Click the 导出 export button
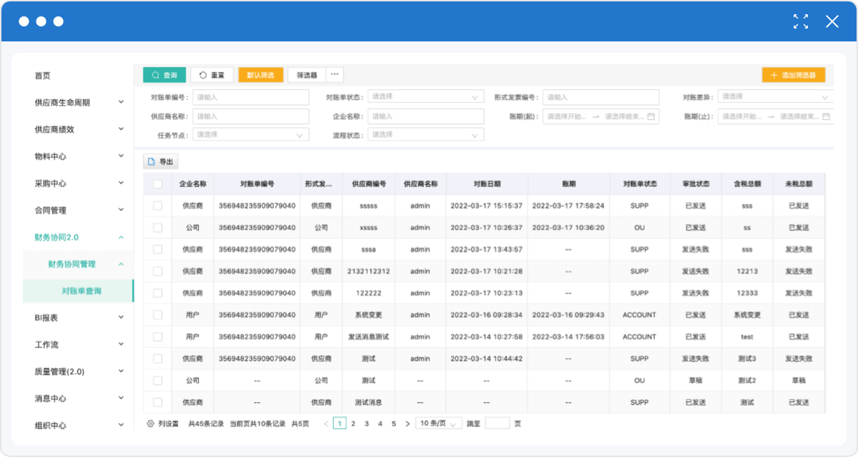This screenshot has height=457, width=858. 161,162
